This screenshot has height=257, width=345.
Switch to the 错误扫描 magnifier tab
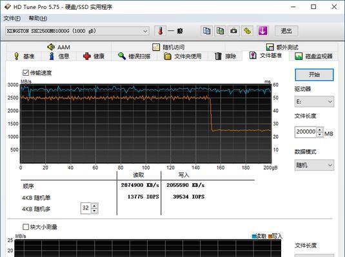click(134, 57)
